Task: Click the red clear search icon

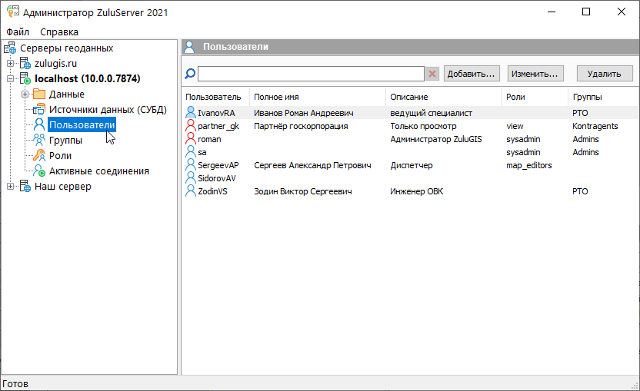Action: pos(432,74)
